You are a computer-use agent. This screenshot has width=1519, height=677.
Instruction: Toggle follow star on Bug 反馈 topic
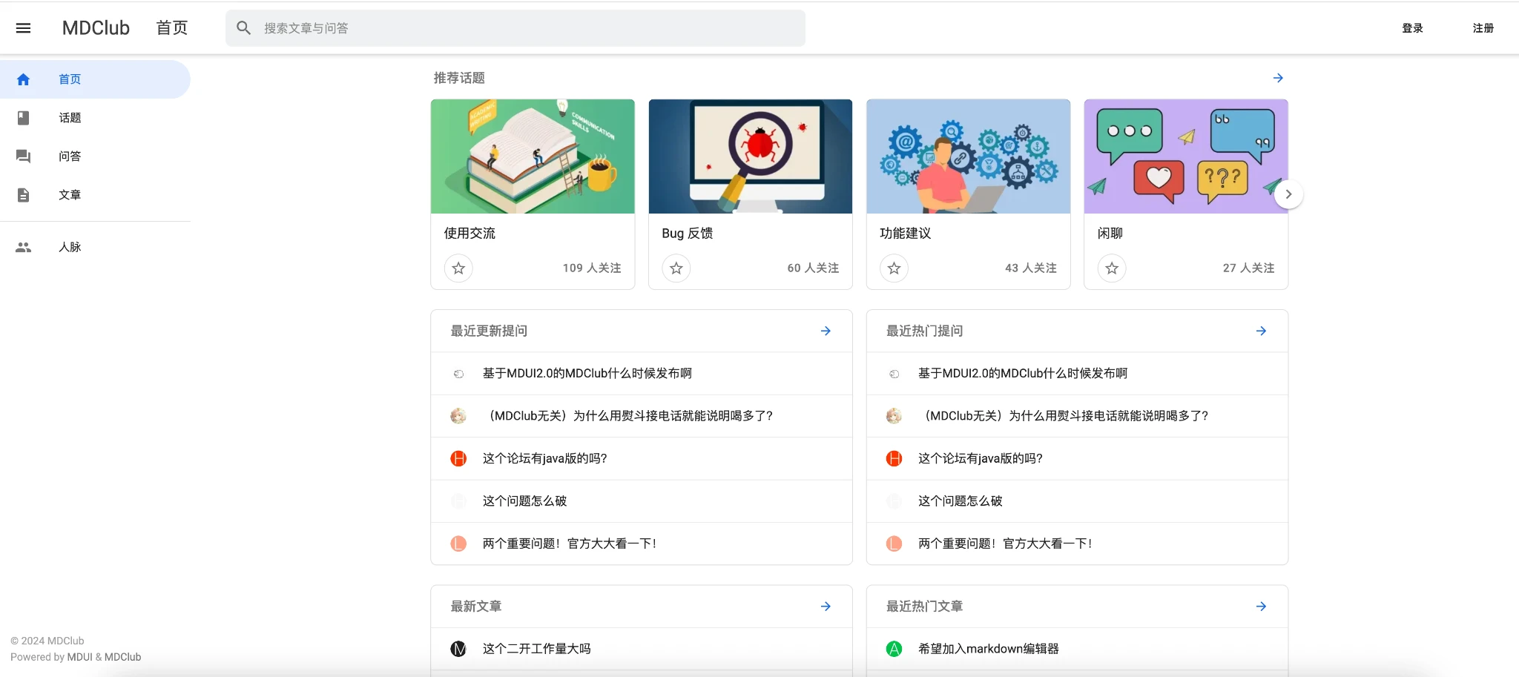676,268
